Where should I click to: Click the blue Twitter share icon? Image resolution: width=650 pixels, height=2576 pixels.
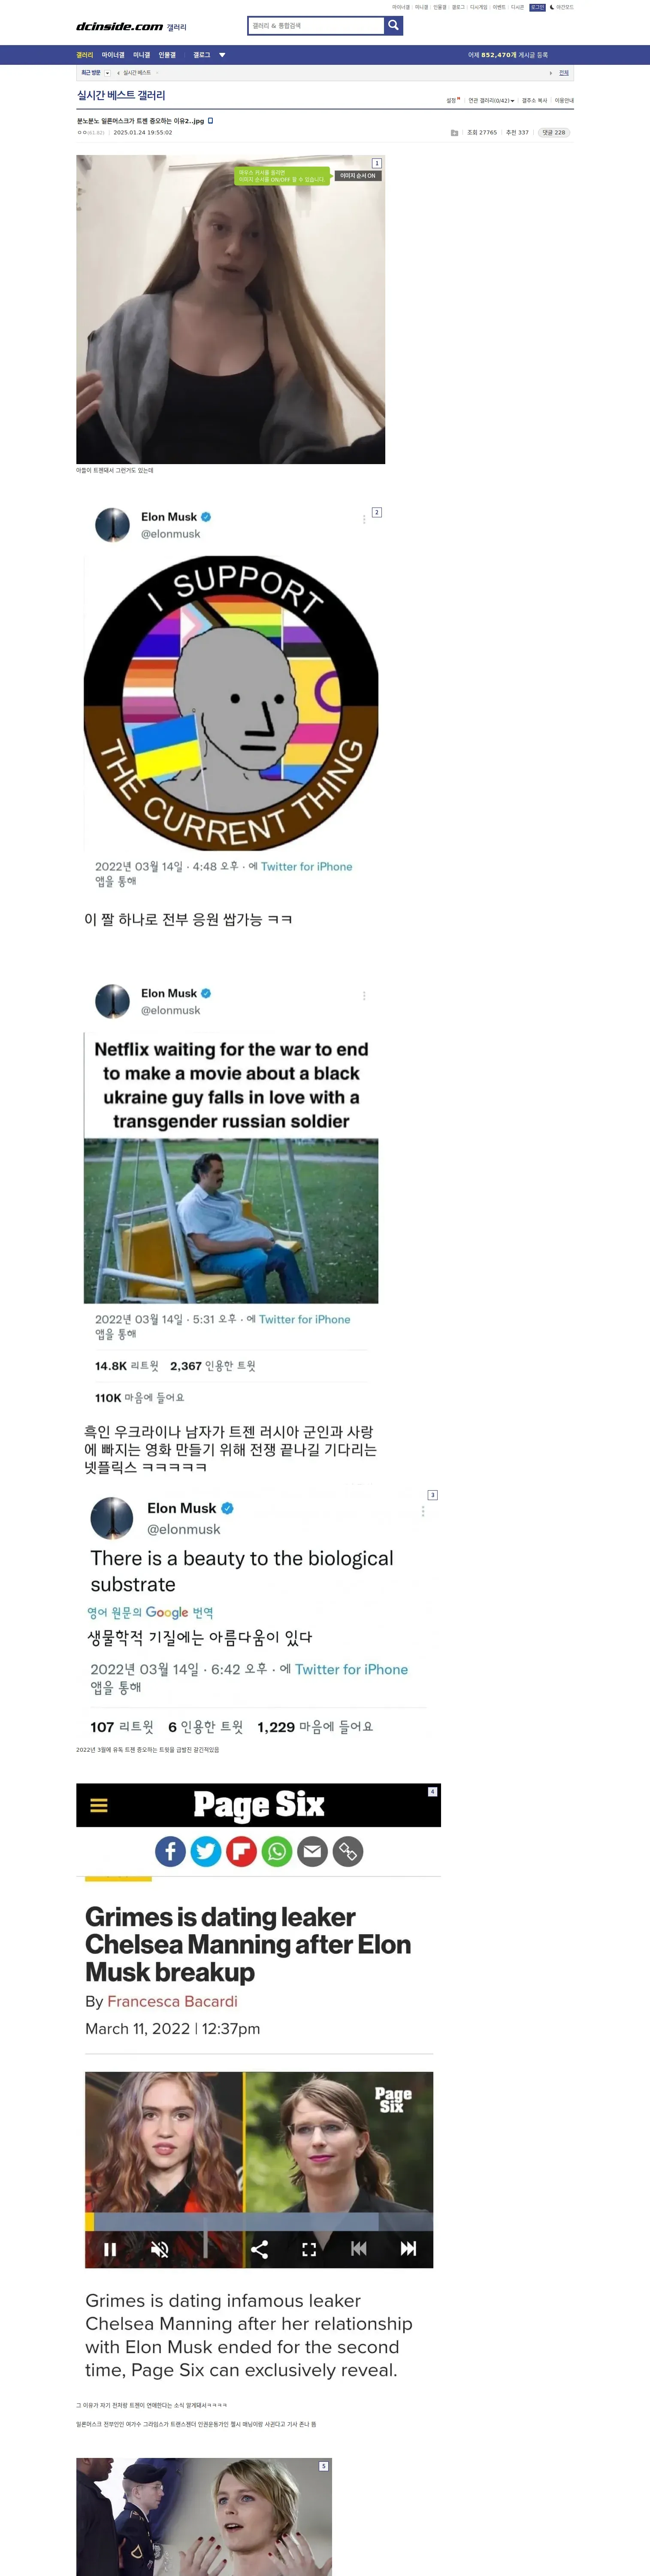pyautogui.click(x=206, y=1851)
